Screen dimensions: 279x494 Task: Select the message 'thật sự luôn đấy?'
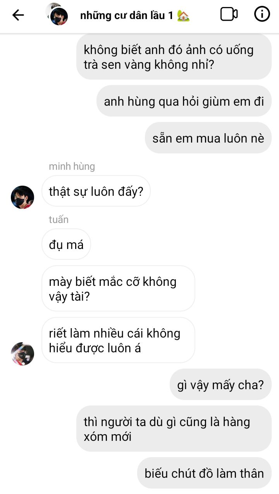pos(96,191)
